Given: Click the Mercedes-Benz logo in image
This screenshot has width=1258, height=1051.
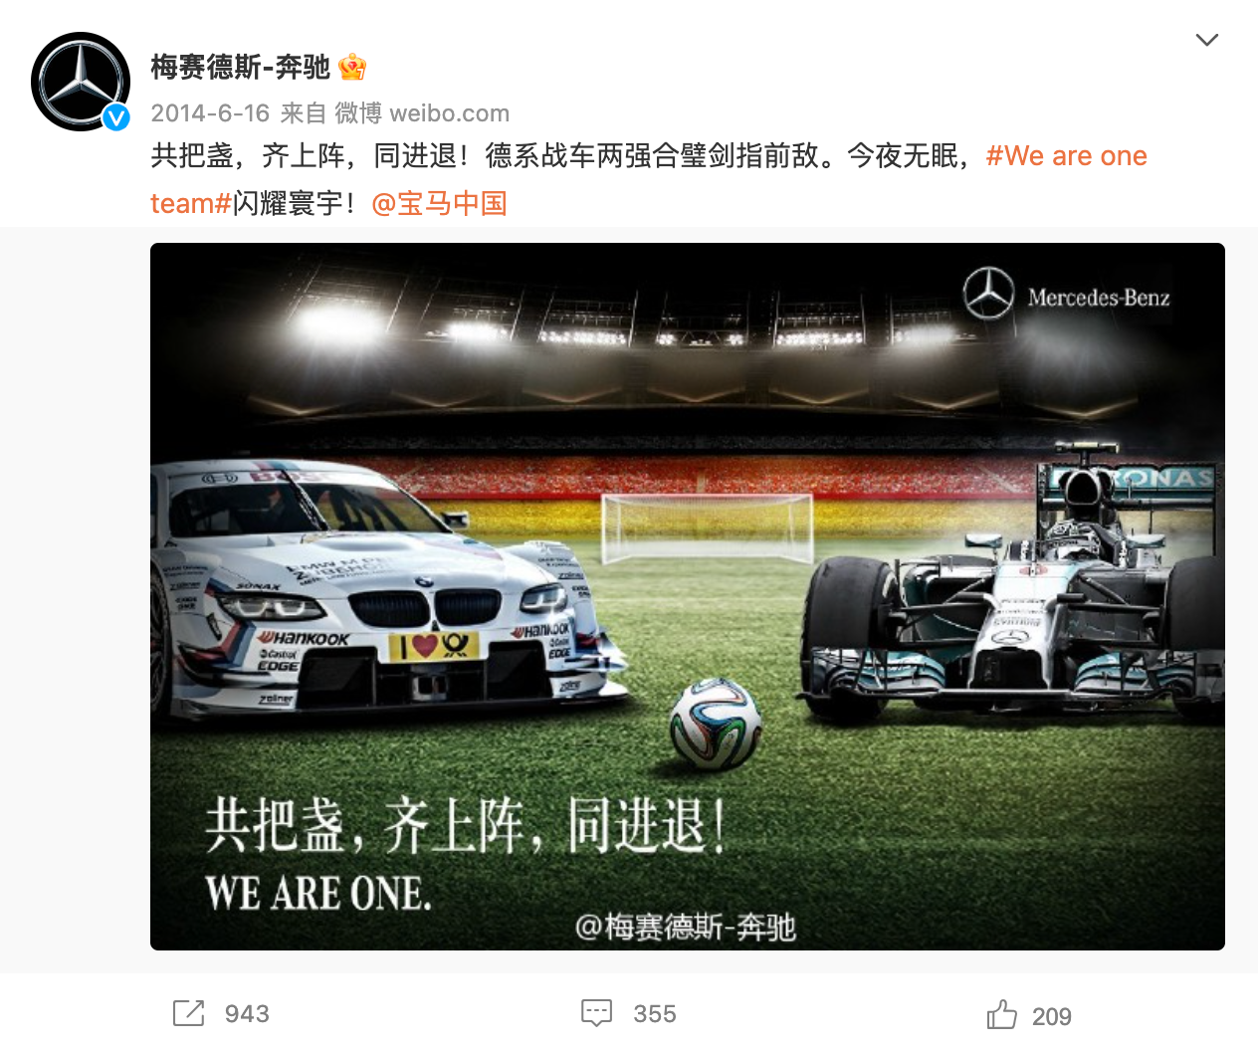Looking at the screenshot, I should coord(1067,295).
